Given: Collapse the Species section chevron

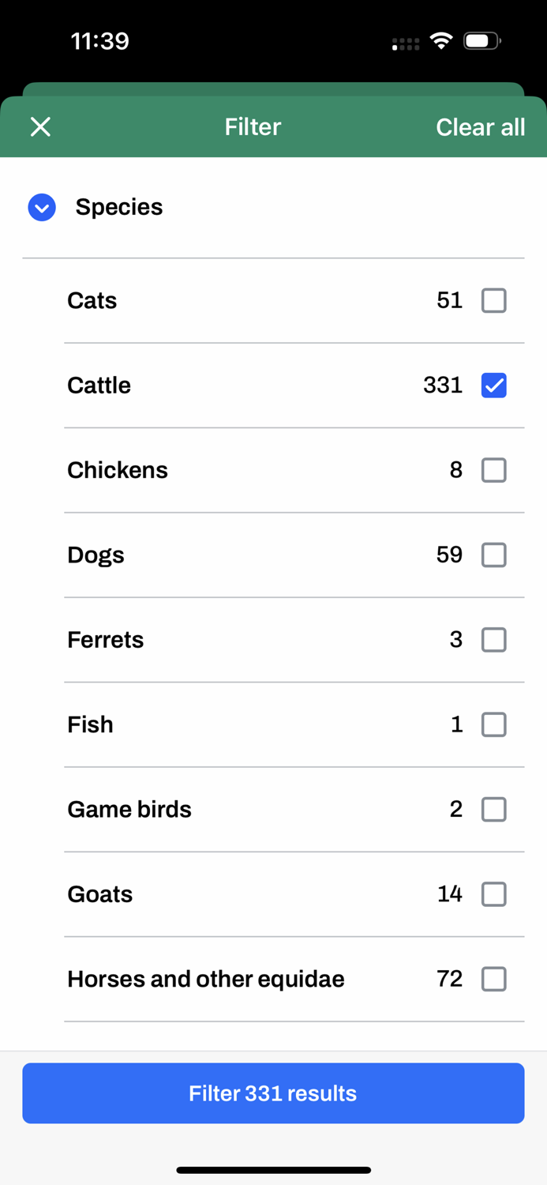Looking at the screenshot, I should click(x=42, y=207).
